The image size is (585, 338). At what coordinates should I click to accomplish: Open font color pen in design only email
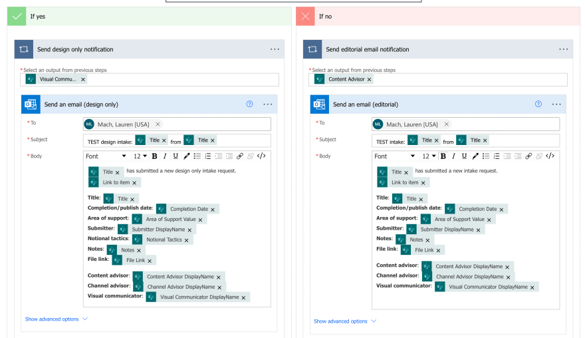(187, 156)
